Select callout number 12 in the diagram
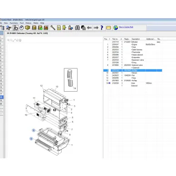176x176 pixels. click(x=41, y=86)
